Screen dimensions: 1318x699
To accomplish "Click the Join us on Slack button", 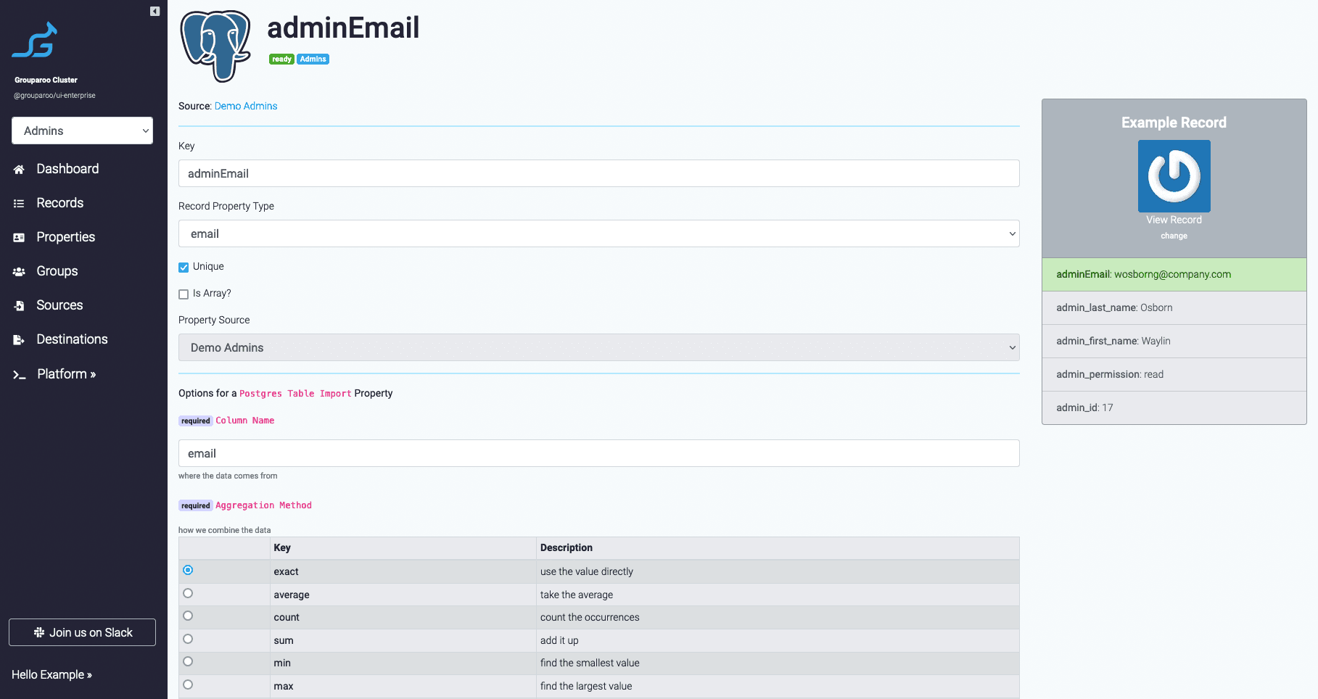I will [x=82, y=632].
